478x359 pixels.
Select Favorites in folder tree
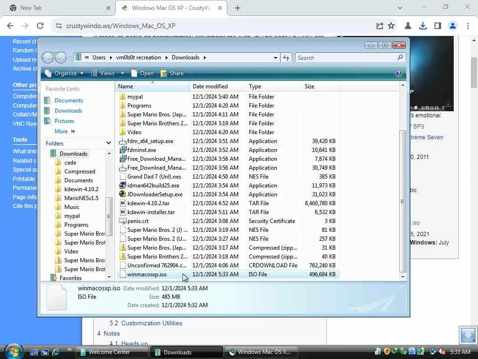pyautogui.click(x=70, y=278)
